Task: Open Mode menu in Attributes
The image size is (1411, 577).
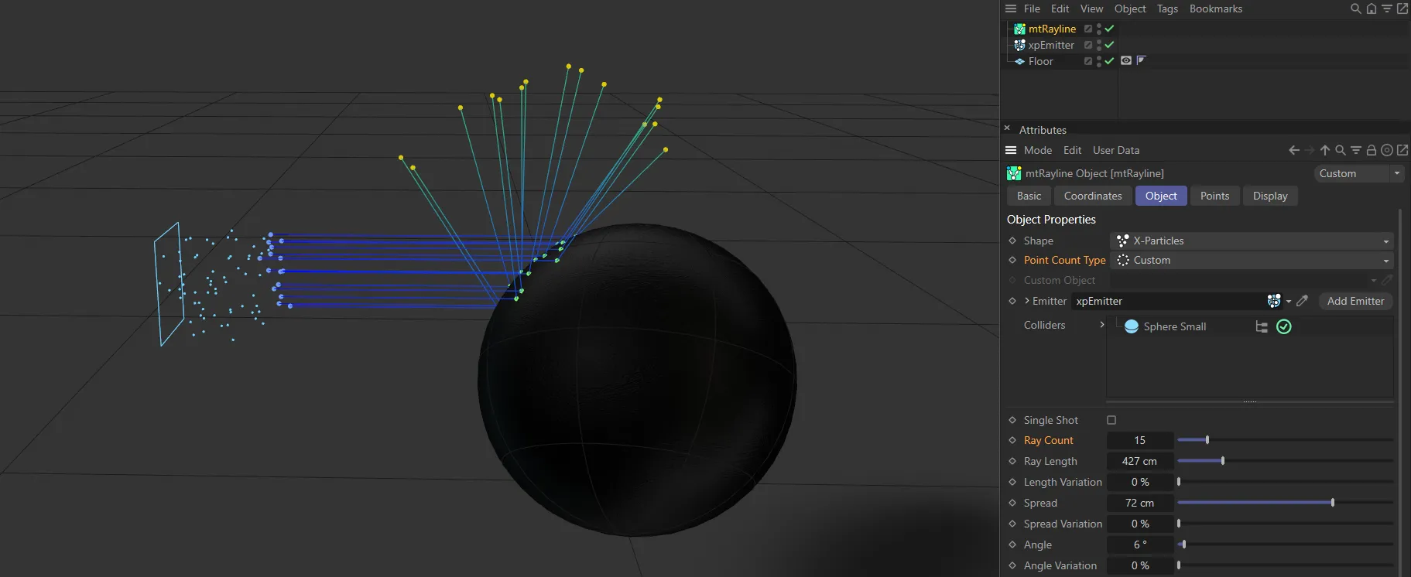Action: (x=1038, y=150)
